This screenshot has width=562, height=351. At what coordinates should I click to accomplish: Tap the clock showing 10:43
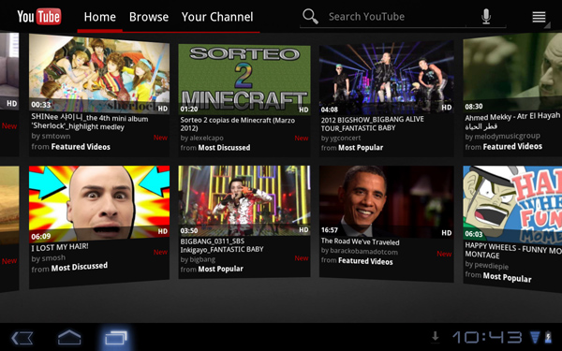pyautogui.click(x=487, y=337)
